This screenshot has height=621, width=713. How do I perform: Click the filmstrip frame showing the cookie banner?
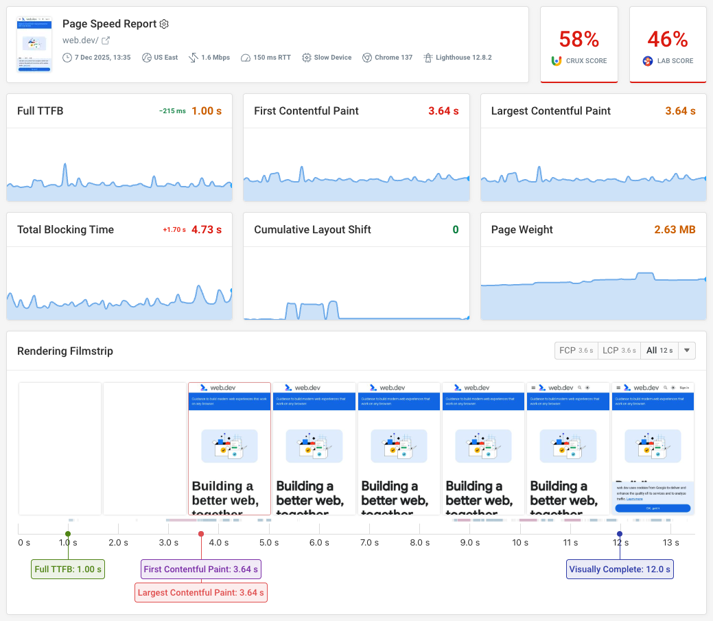click(653, 448)
